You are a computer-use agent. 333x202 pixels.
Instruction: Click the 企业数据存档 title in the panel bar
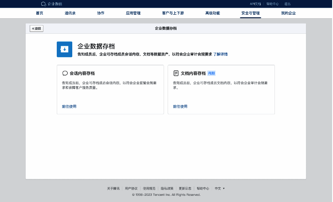pyautogui.click(x=166, y=28)
